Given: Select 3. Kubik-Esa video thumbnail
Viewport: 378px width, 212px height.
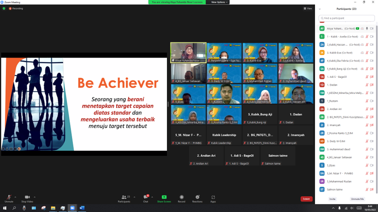Looking at the screenshot, I should [260, 53].
